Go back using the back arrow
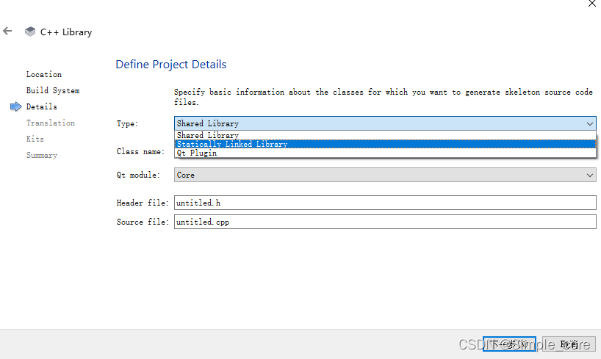Image resolution: width=601 pixels, height=359 pixels. (x=7, y=31)
